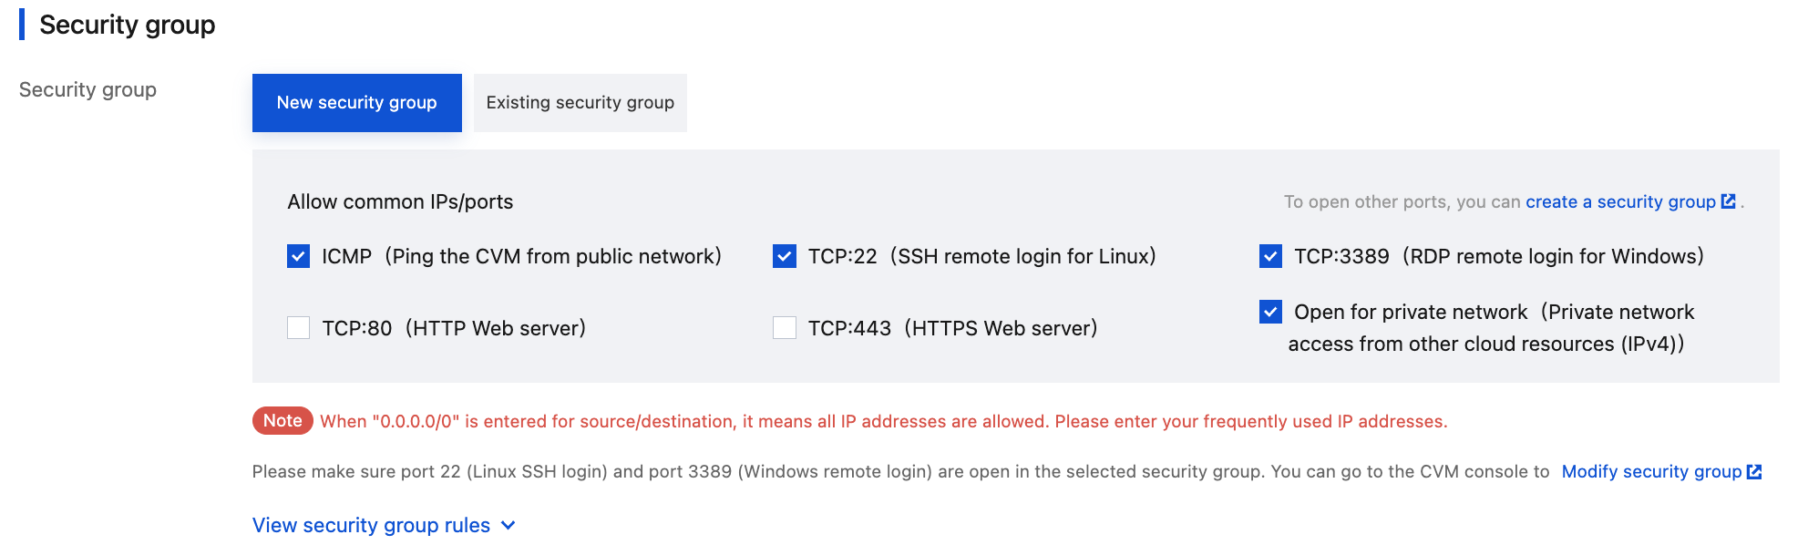Check the TCP:443 HTTPS Web server box
1808x545 pixels.
pos(785,328)
